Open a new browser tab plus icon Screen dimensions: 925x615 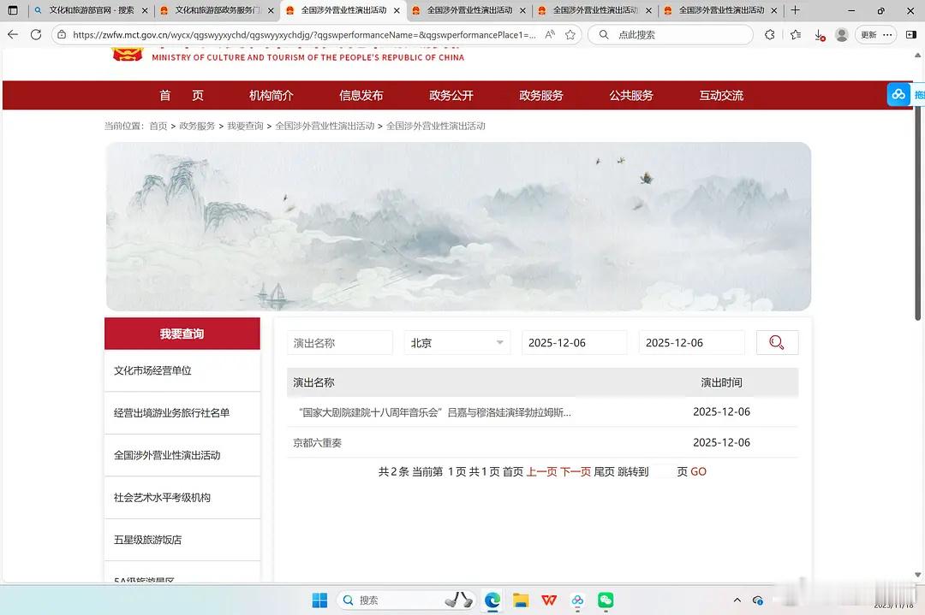tap(795, 10)
